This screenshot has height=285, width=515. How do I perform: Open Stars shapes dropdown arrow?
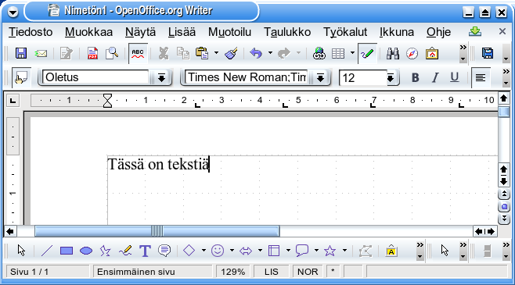pos(344,251)
